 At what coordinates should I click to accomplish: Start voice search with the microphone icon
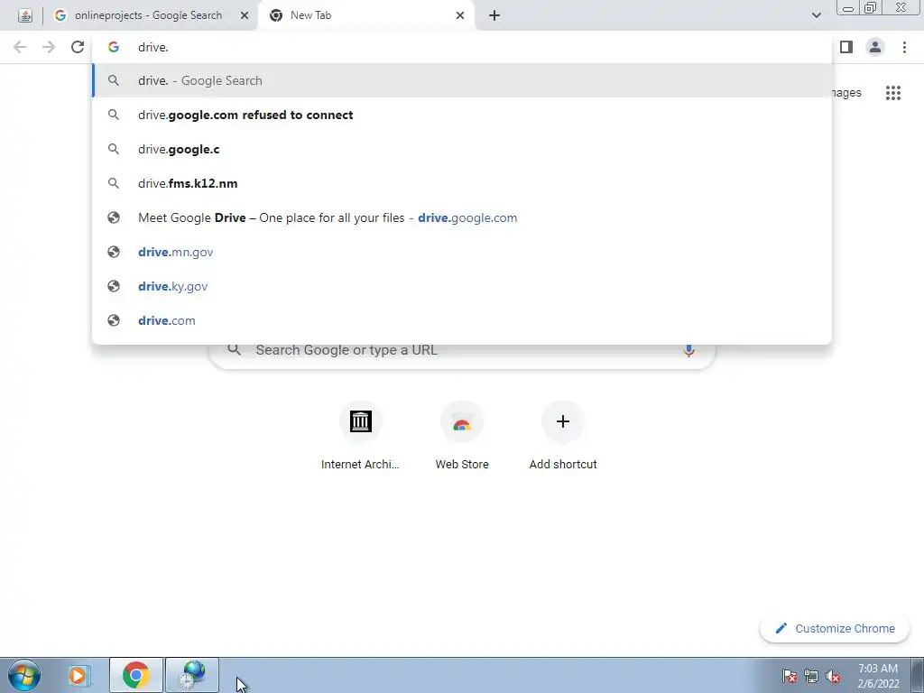coord(688,350)
